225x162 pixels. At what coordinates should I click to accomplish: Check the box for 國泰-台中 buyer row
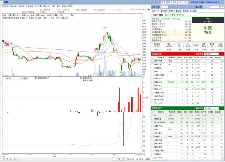(153, 89)
